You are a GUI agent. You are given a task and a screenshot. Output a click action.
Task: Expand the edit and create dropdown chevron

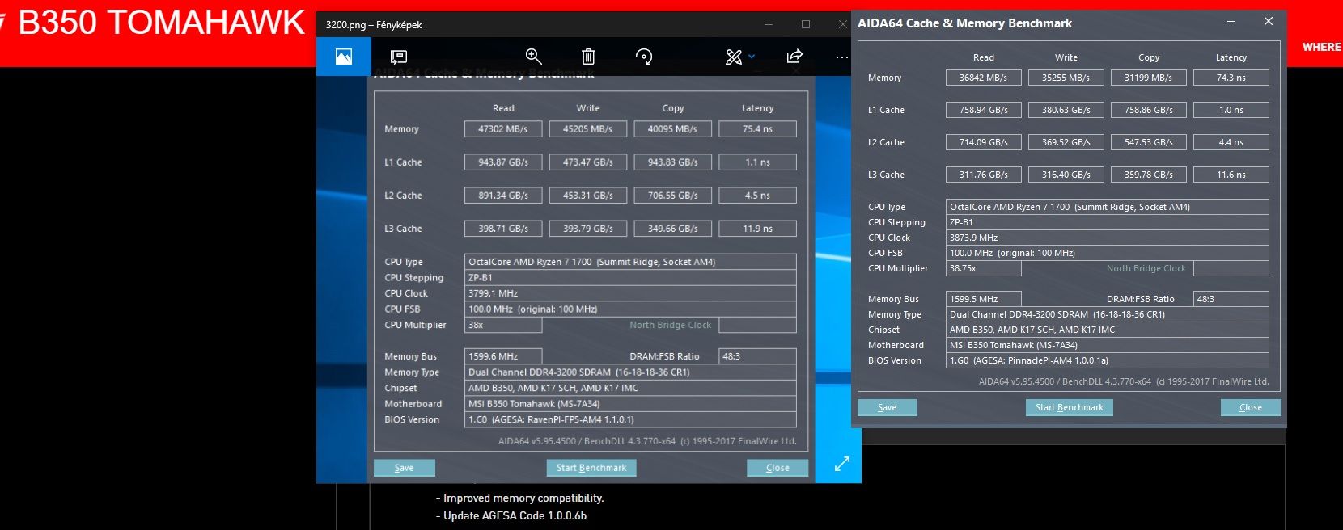point(752,57)
